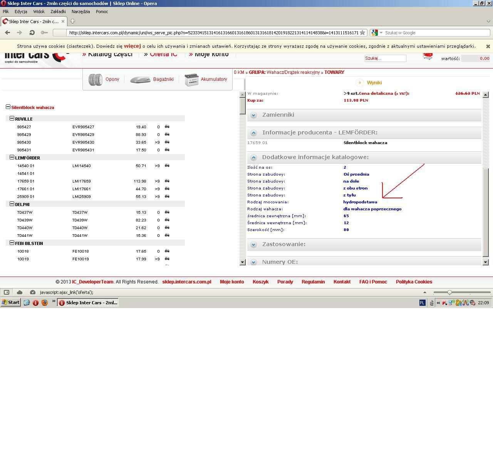This screenshot has width=493, height=461.
Task: Click the Wyniki results button
Action: pos(369,82)
